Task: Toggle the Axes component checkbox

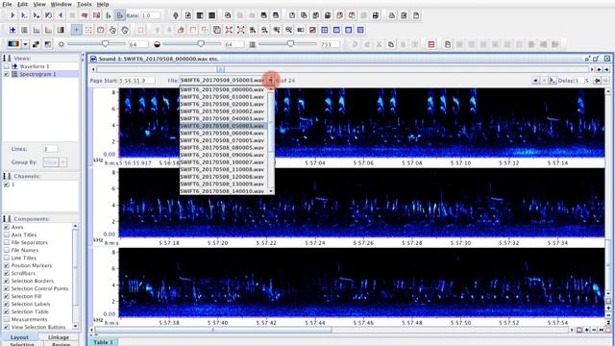Action: [7, 227]
